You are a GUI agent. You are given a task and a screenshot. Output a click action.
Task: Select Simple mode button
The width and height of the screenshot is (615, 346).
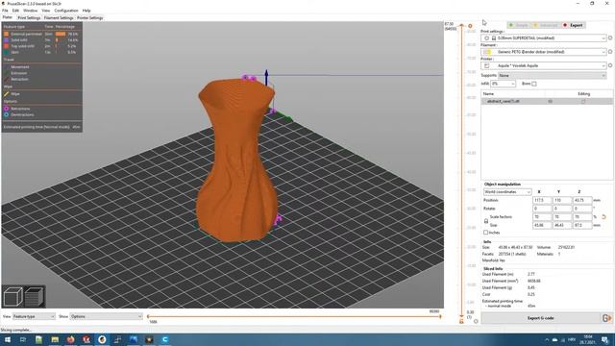click(519, 25)
